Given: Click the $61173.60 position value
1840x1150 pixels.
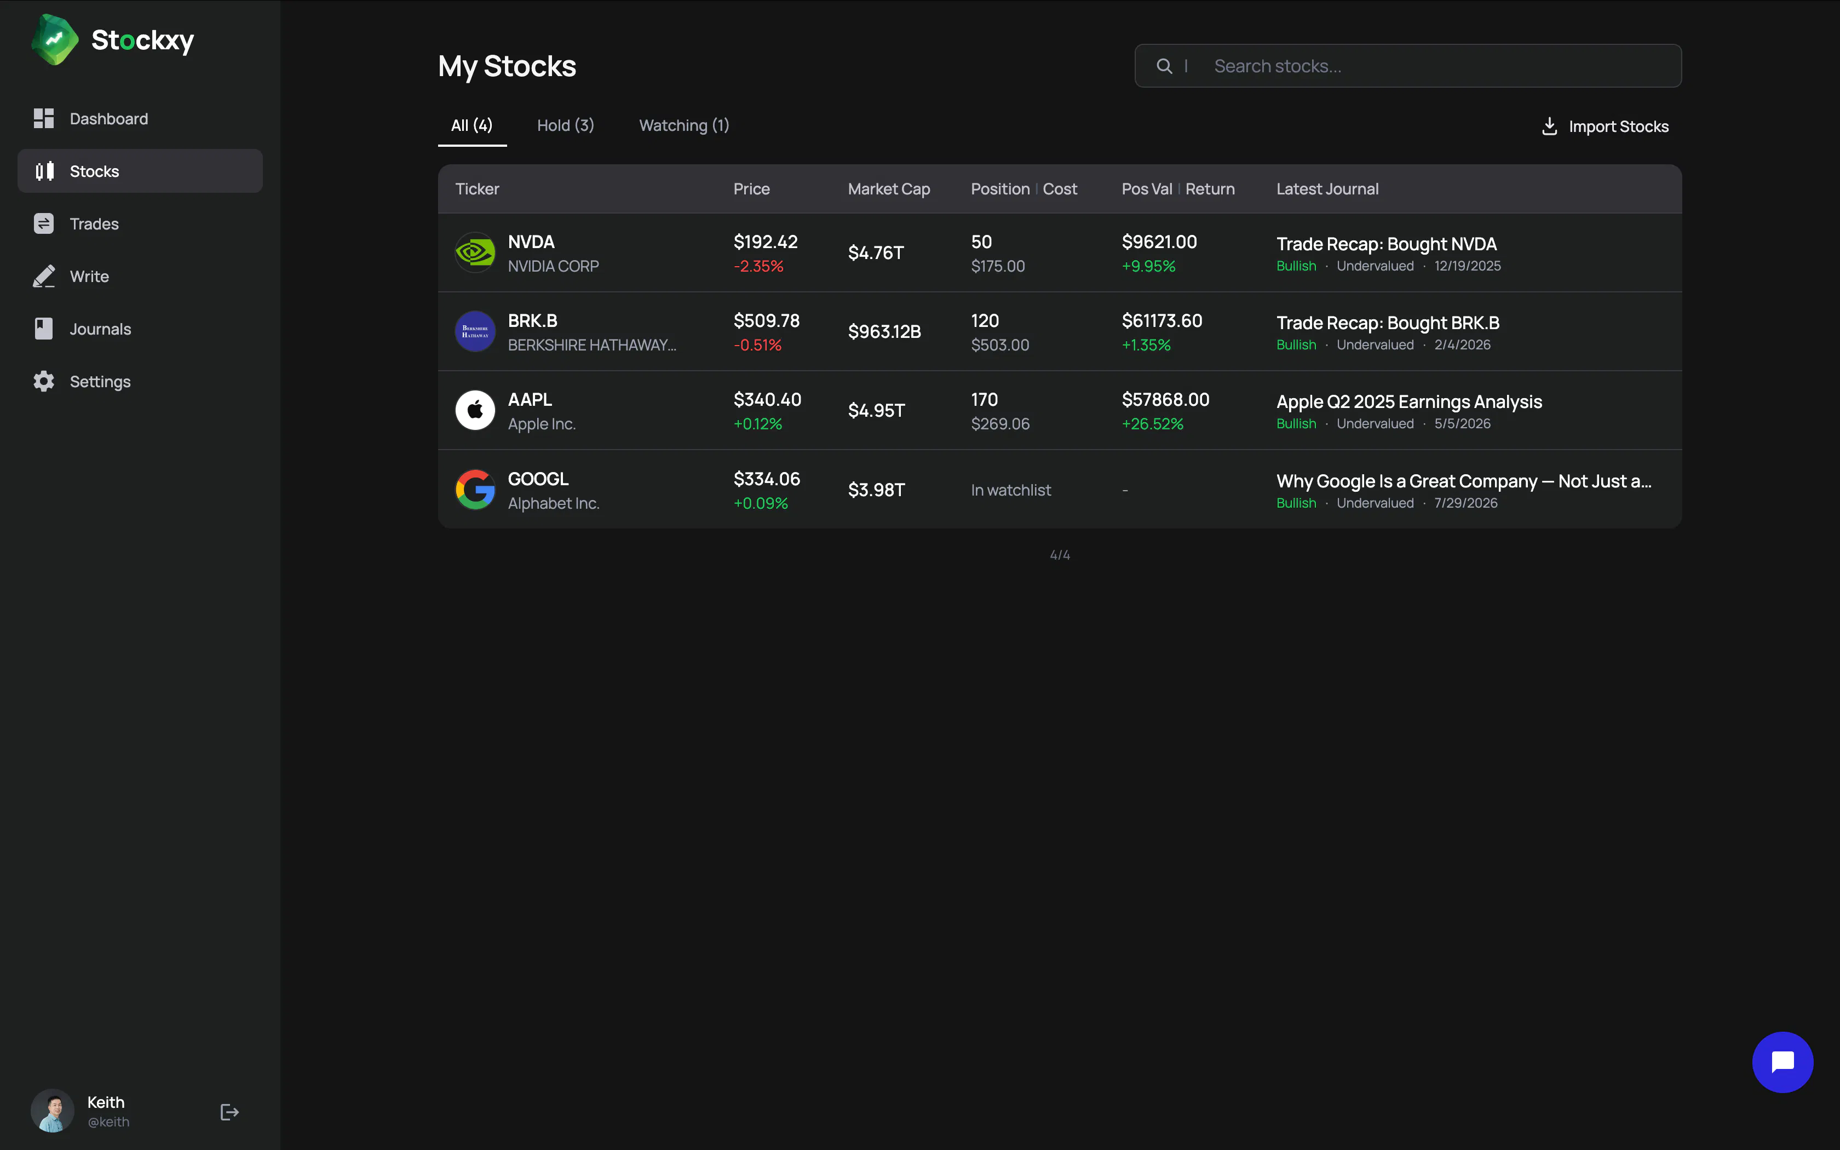Looking at the screenshot, I should tap(1162, 321).
